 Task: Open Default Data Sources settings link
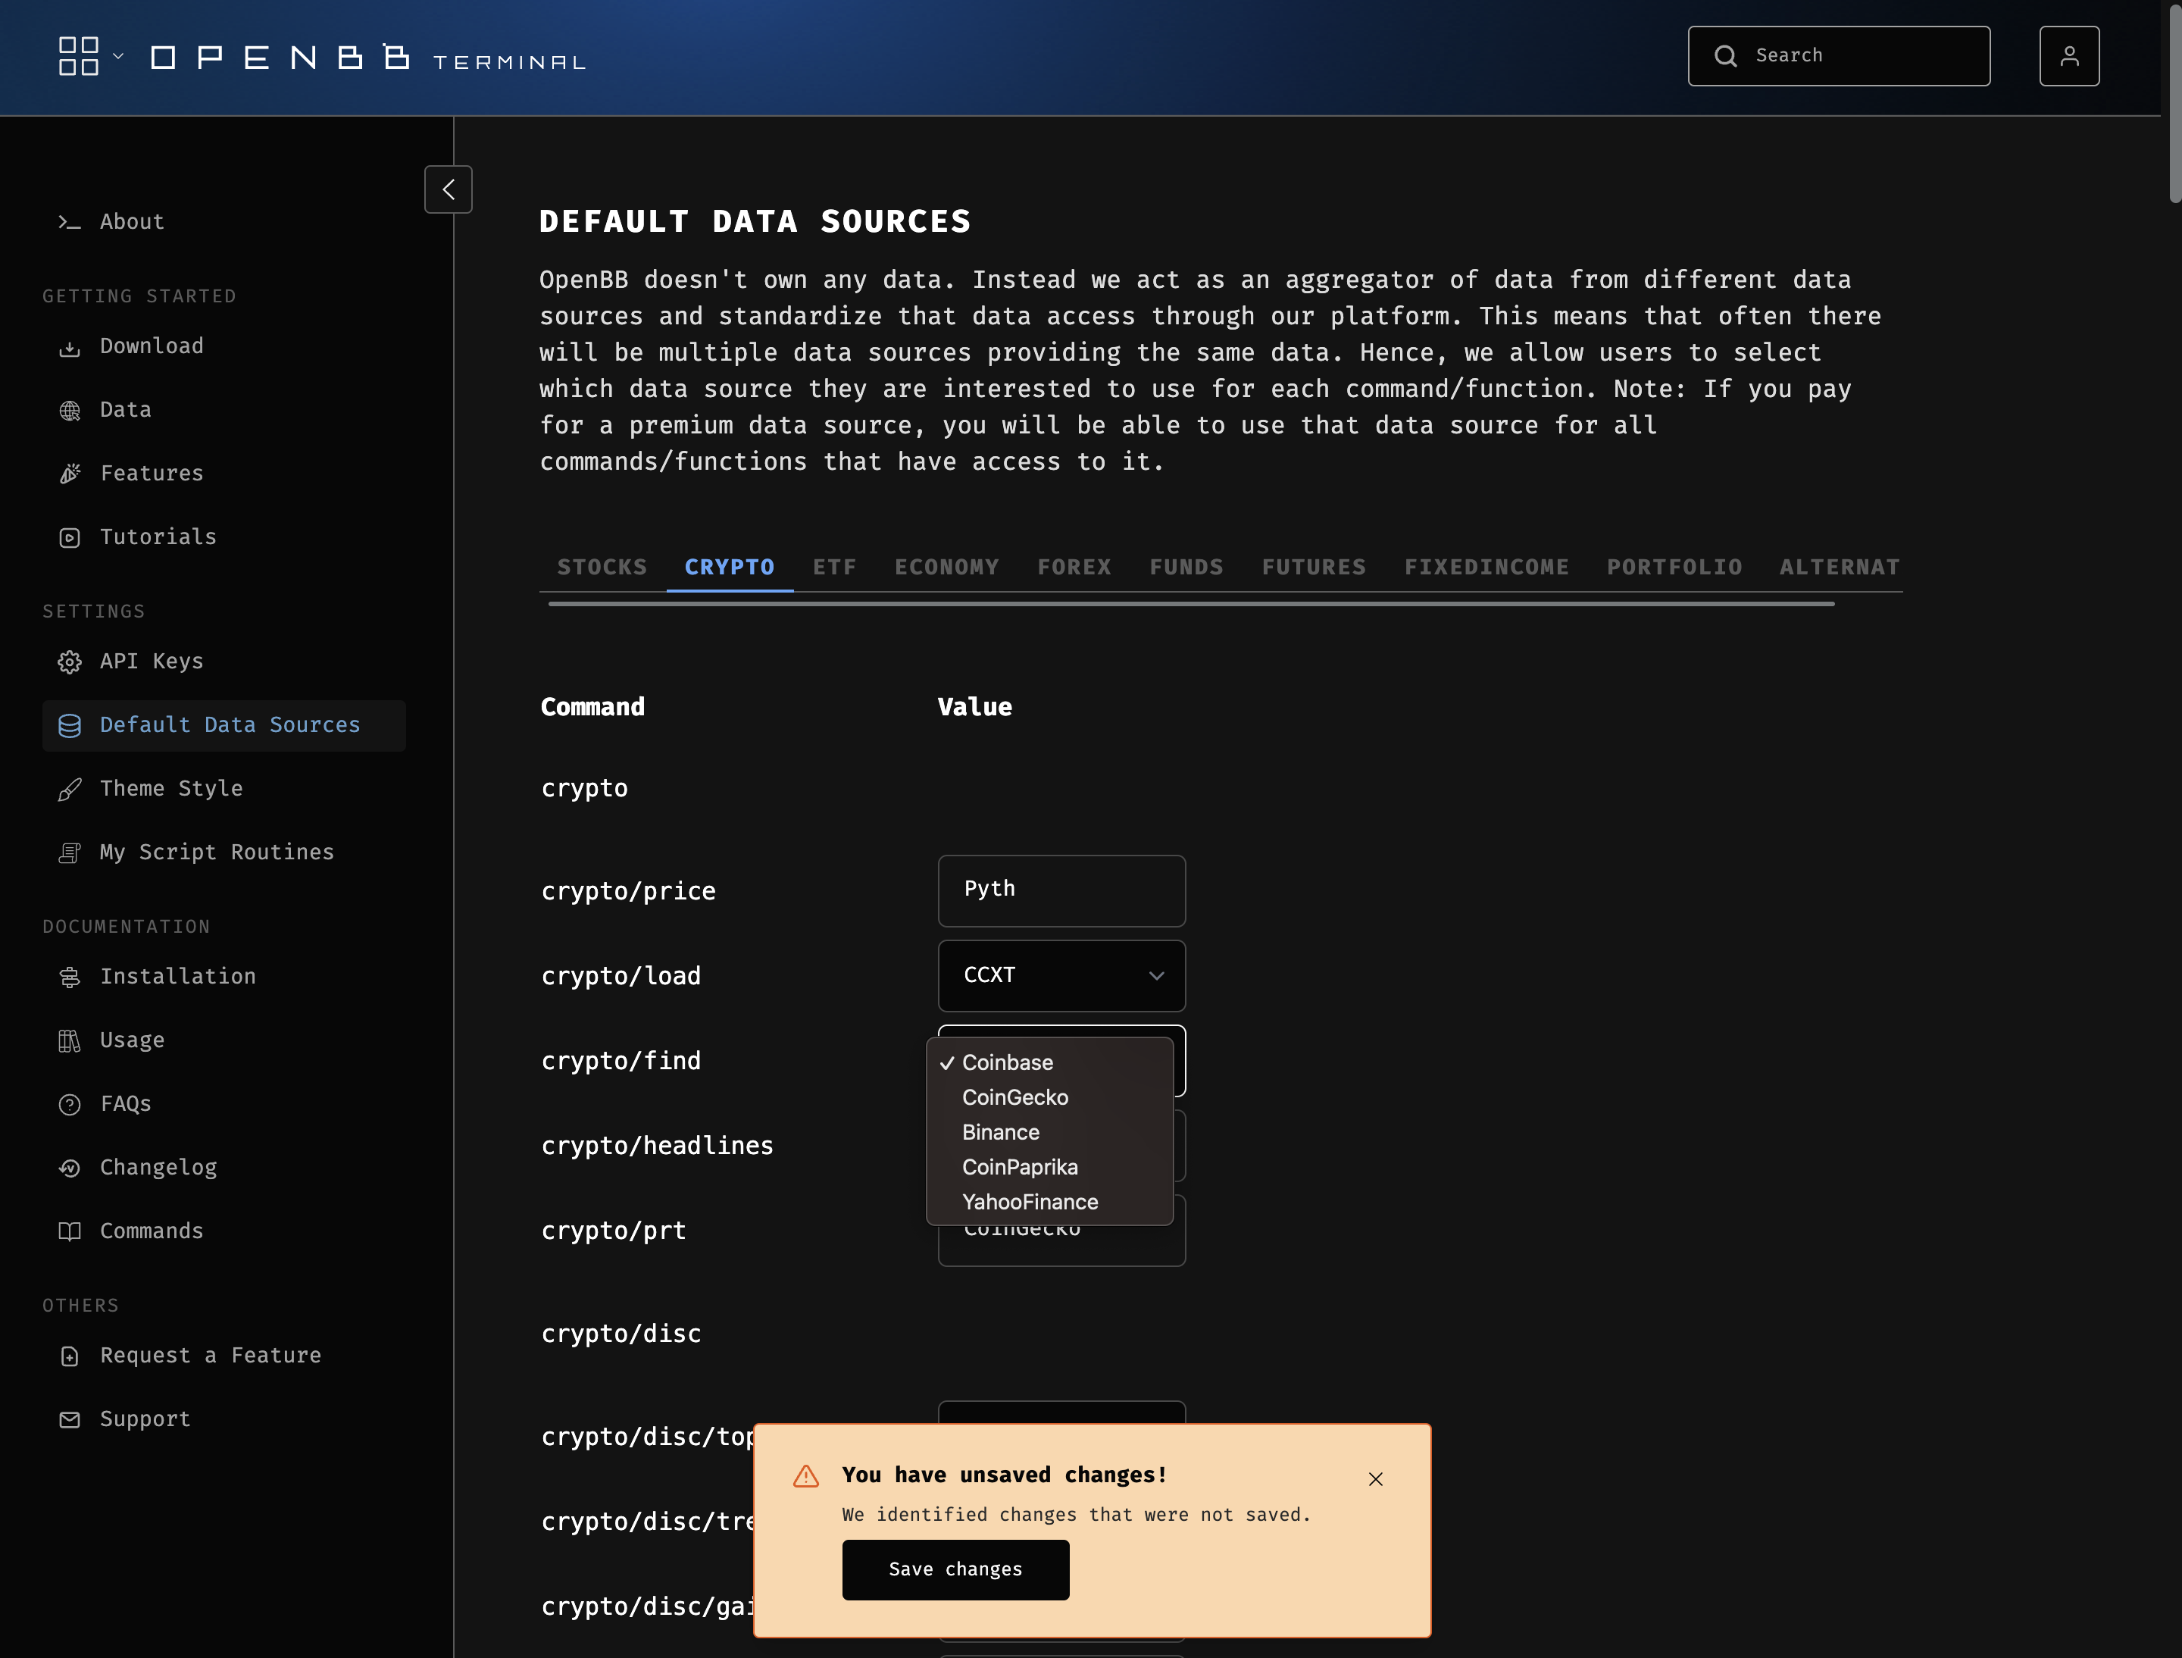tap(224, 725)
